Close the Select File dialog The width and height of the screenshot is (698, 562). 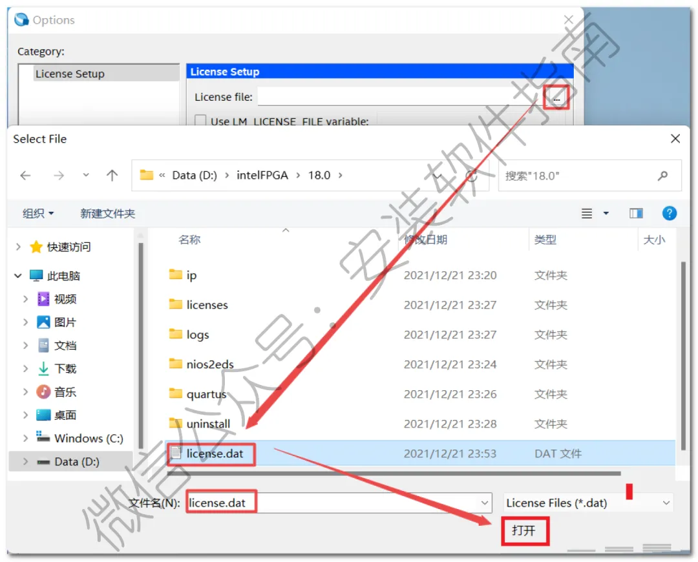pos(675,139)
